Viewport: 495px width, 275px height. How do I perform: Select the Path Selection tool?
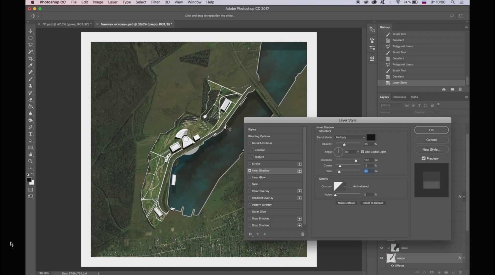[31, 141]
